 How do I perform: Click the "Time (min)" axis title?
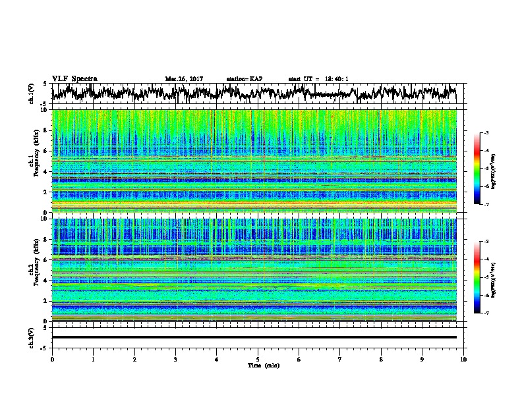[264, 365]
